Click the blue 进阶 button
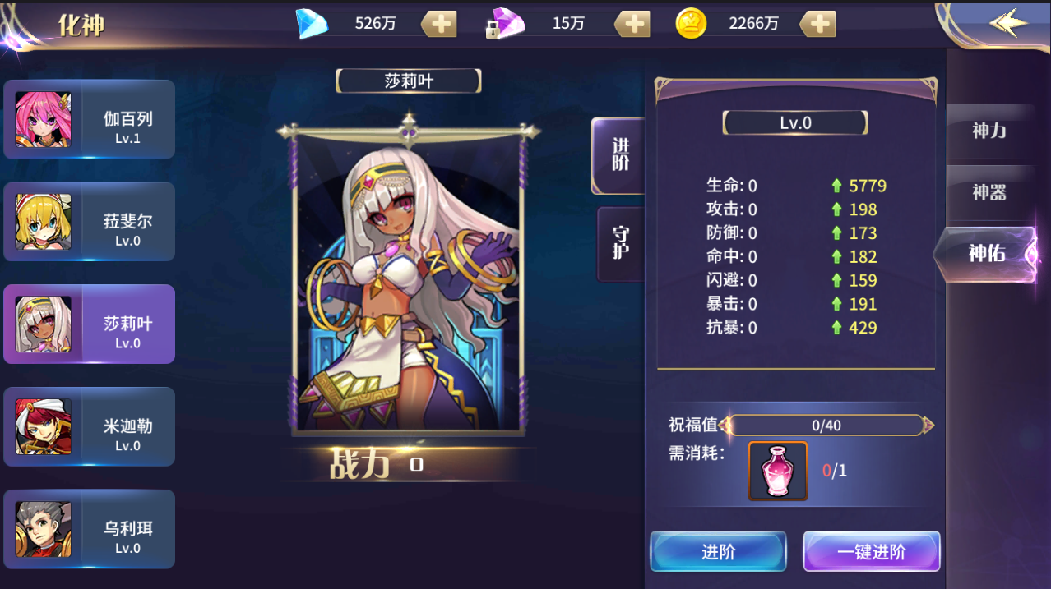This screenshot has height=589, width=1051. 719,552
